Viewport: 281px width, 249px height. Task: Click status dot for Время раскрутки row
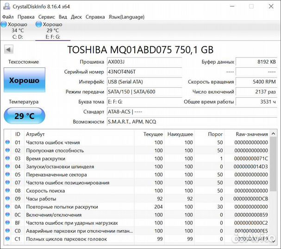7,158
